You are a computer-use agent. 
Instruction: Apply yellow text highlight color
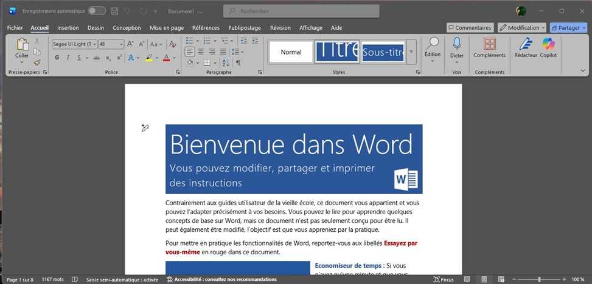pos(149,58)
